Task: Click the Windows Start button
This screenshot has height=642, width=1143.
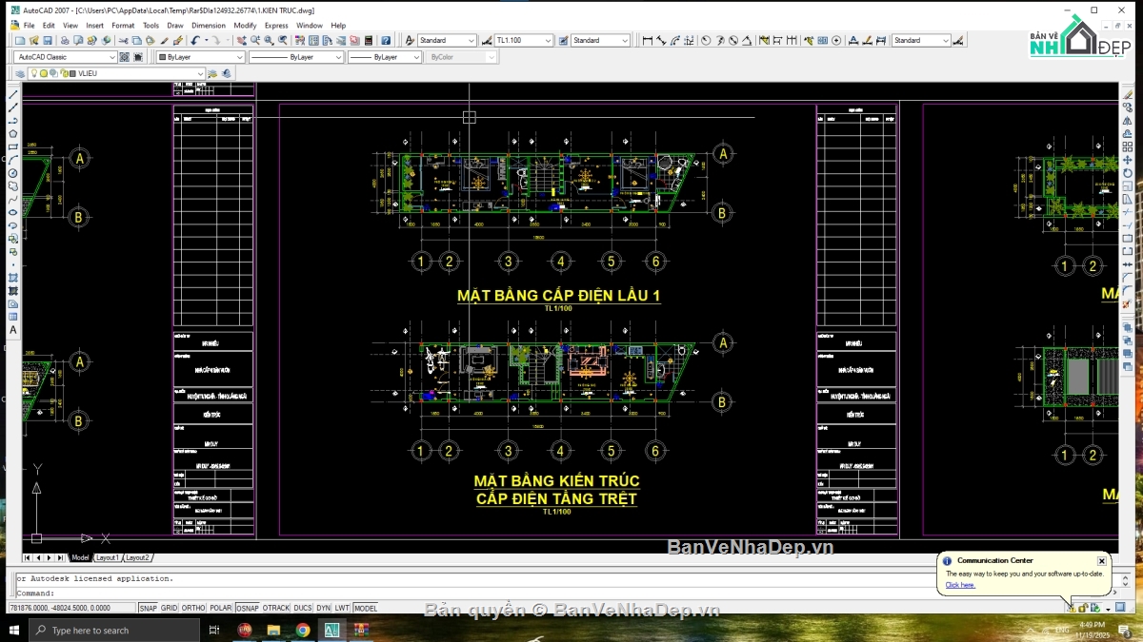Action: tap(13, 630)
